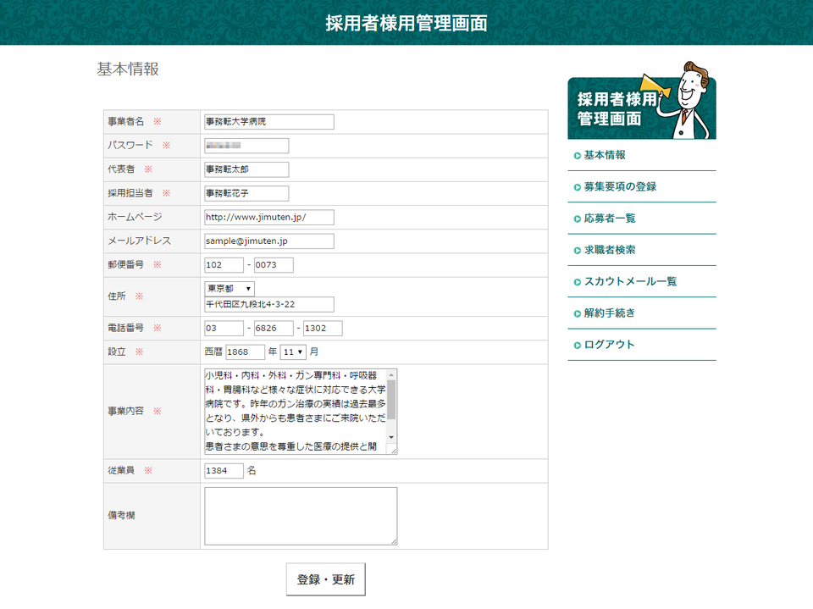813x609 pixels.
Task: Click the 備考欄 textarea resize handle
Action: point(394,541)
